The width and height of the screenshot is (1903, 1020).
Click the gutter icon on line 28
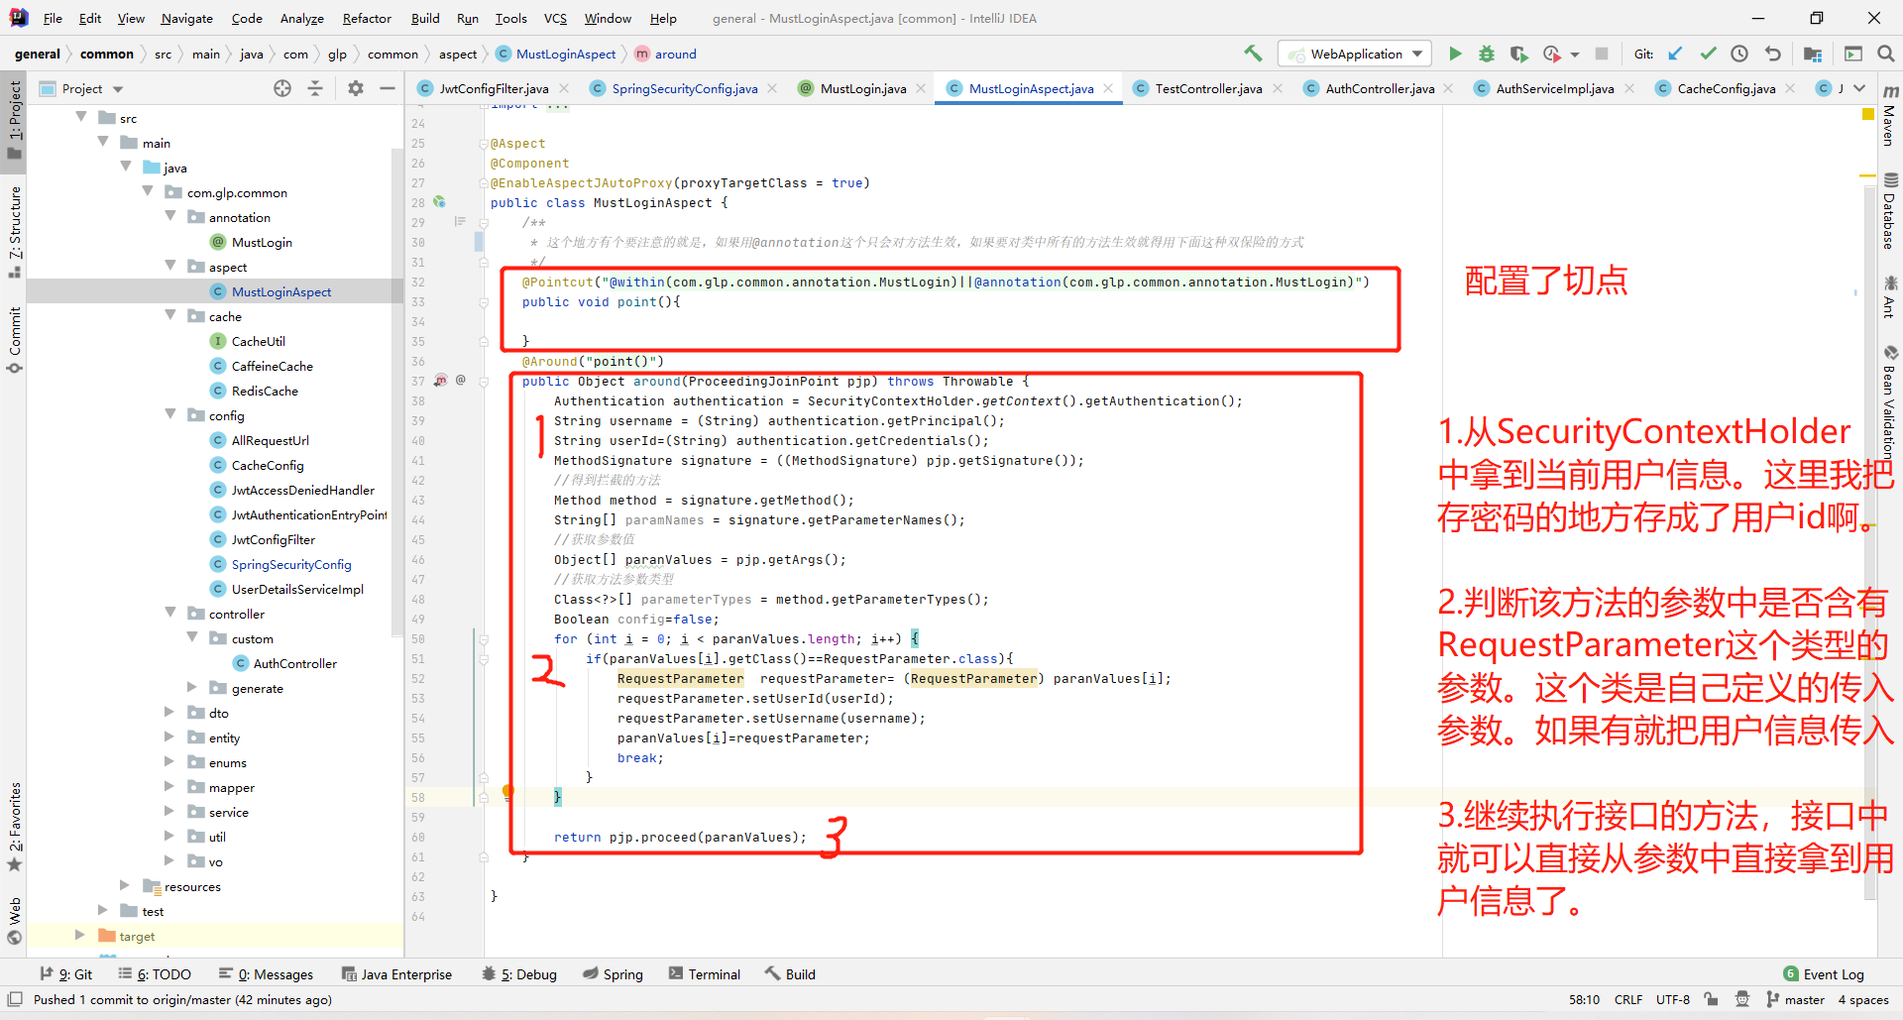(439, 202)
